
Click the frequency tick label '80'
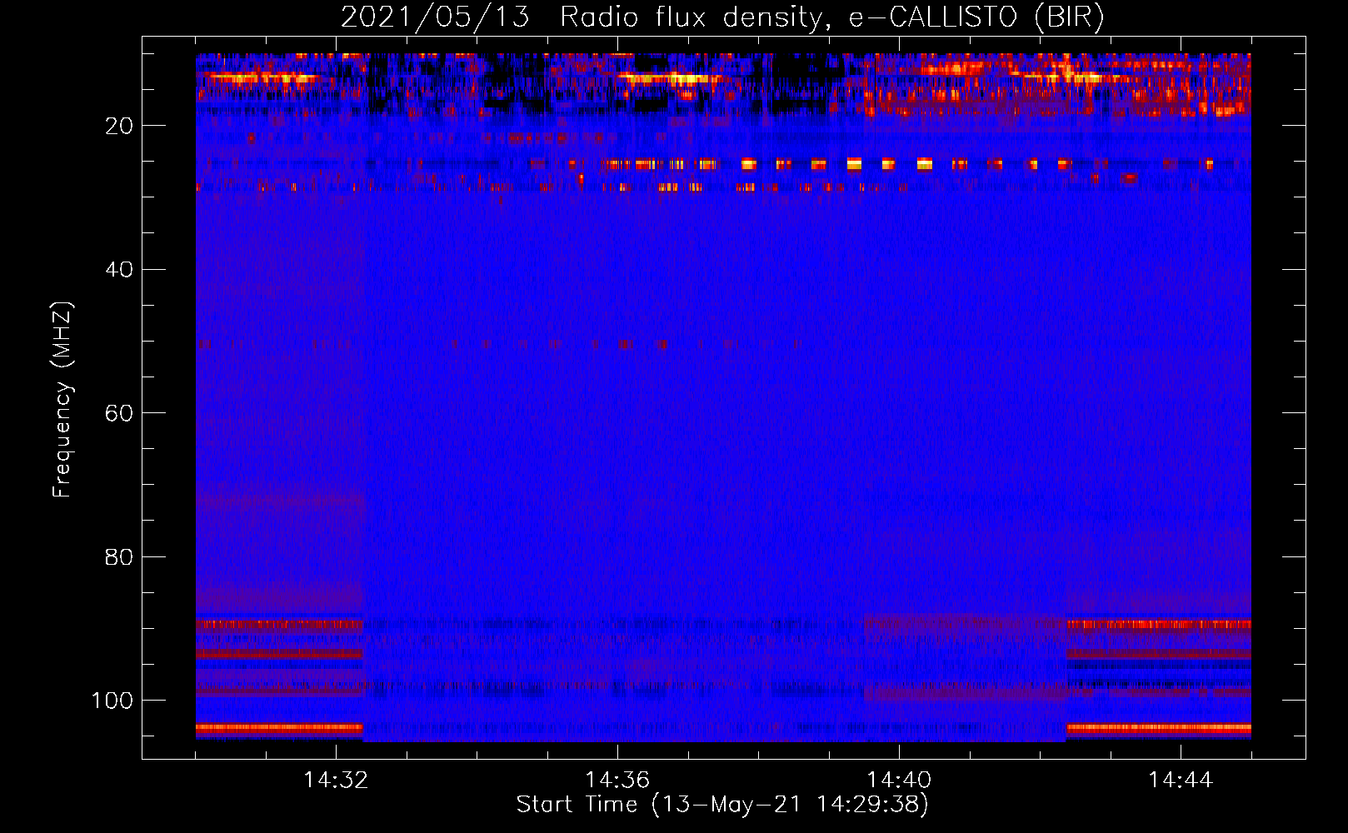pos(119,557)
